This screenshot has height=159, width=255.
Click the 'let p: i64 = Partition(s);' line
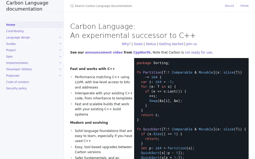pyautogui.click(x=168, y=148)
